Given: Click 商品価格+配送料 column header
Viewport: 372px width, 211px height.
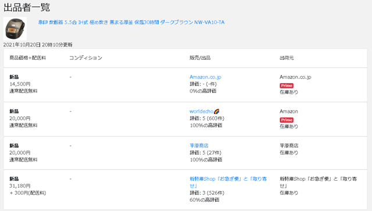Looking at the screenshot, I should 27,58.
